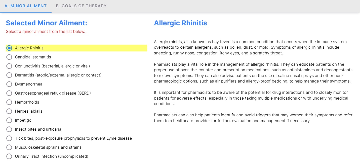Viewport: 360px width, 163px height.
Task: Select Urinary Tract Infection (uncomplicated)
Action: pos(9,156)
